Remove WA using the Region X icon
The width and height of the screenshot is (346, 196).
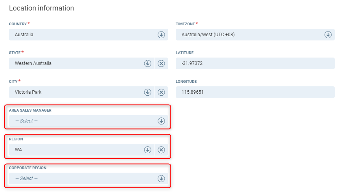(x=161, y=150)
